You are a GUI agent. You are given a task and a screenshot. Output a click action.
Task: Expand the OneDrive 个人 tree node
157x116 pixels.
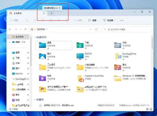pos(9,42)
